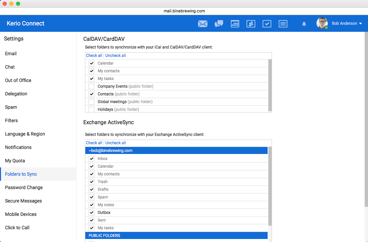
Task: Close the window with red button
Action: point(4,4)
